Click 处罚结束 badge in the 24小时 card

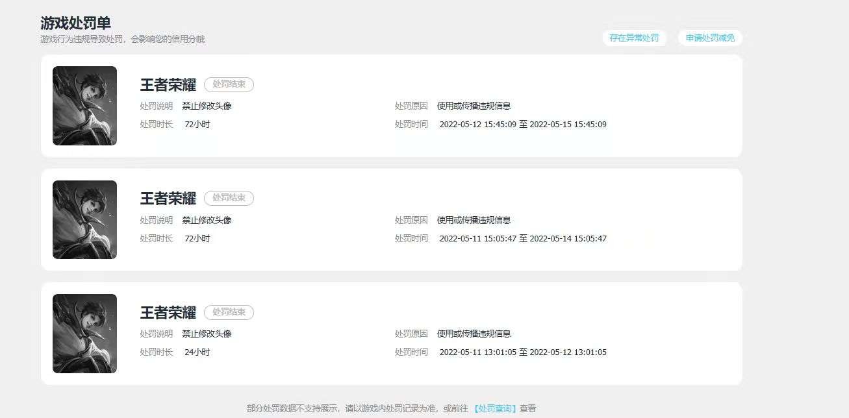[229, 312]
